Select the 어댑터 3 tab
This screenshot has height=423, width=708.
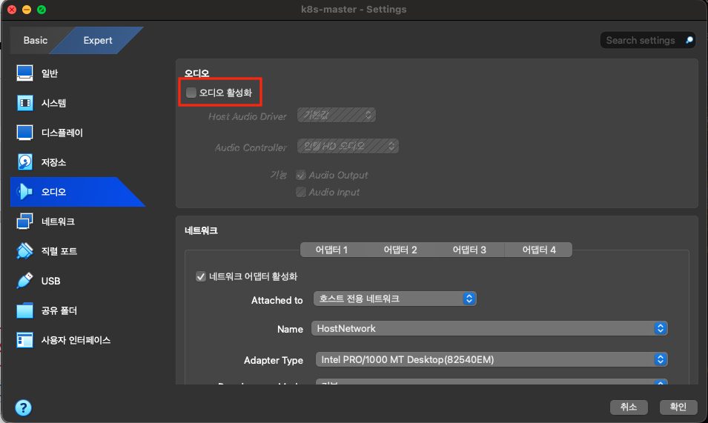tap(469, 250)
